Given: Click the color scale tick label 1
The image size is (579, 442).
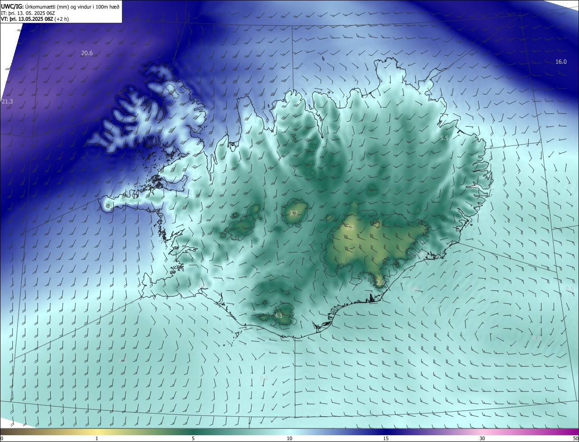Looking at the screenshot, I should [x=97, y=438].
